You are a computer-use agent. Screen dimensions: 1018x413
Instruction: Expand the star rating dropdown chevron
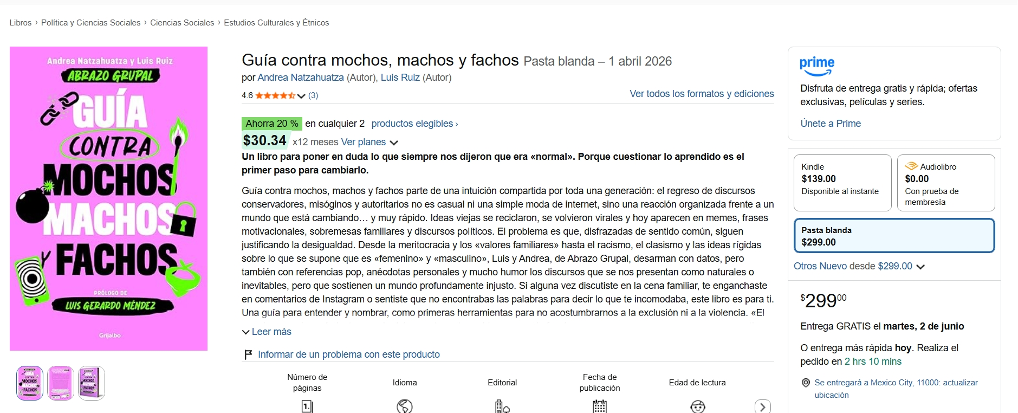click(x=301, y=96)
